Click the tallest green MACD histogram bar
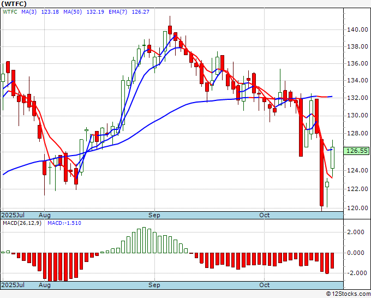Image resolution: width=371 pixels, height=298 pixels. click(144, 240)
